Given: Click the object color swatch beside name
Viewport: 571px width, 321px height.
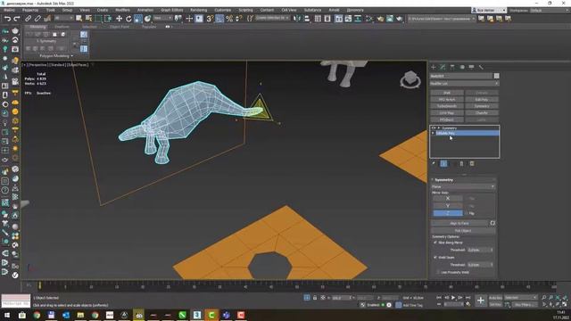Looking at the screenshot, I should coord(496,76).
